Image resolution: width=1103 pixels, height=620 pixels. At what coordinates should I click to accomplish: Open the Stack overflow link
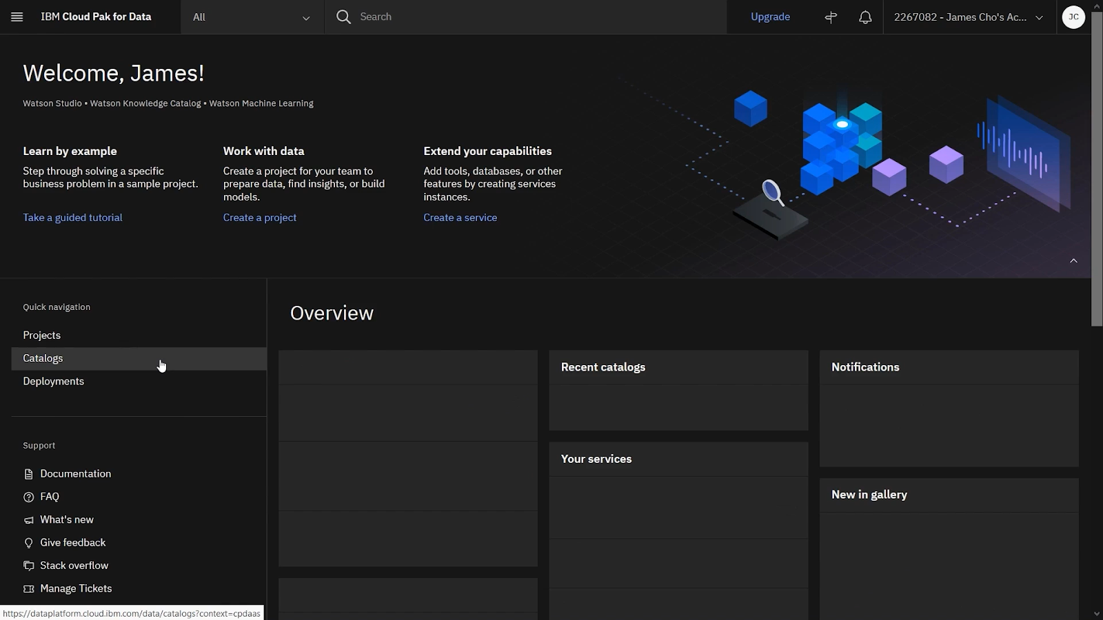(74, 566)
